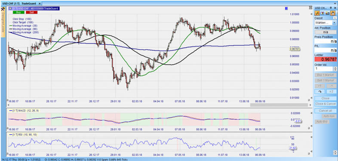Click the green Buy button on chart

(18, 12)
